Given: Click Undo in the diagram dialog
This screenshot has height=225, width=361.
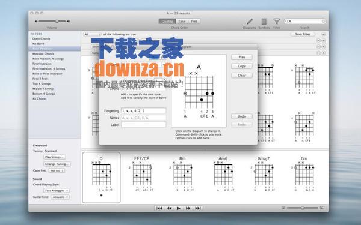Looking at the screenshot, I should (242, 116).
